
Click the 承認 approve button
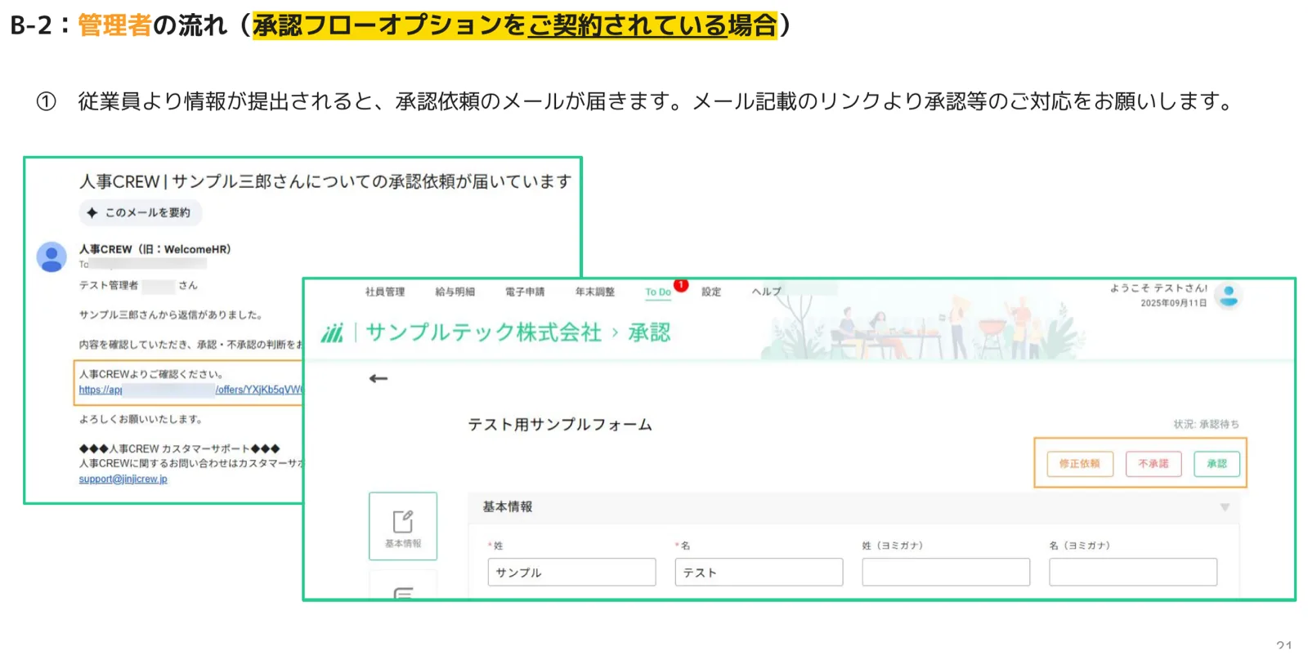click(x=1216, y=463)
